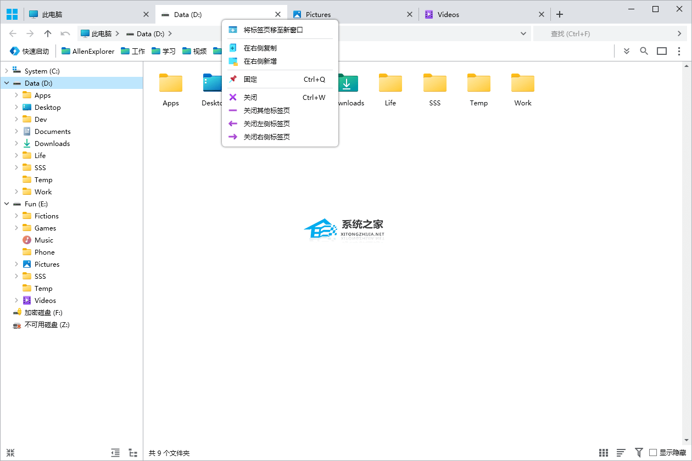Image resolution: width=692 pixels, height=461 pixels.
Task: Click the search magnifier icon in toolbar
Action: 644,51
